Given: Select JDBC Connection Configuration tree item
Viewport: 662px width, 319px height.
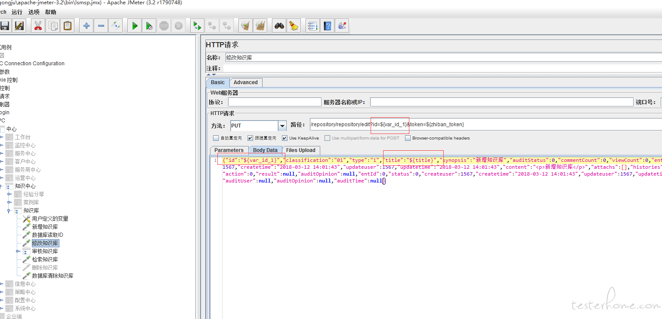Looking at the screenshot, I should pos(32,63).
